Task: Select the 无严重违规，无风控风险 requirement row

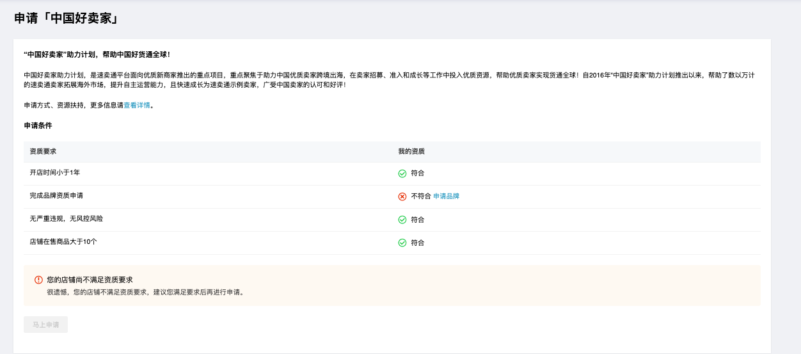Action: coord(392,220)
